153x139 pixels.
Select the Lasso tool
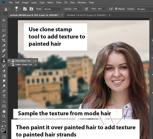click(4, 30)
